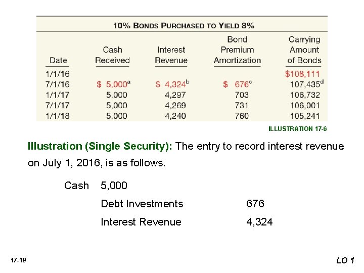Screen dimensions: 364x273
Task: Click the "LO 1" learning objective label
Action: 346,260
